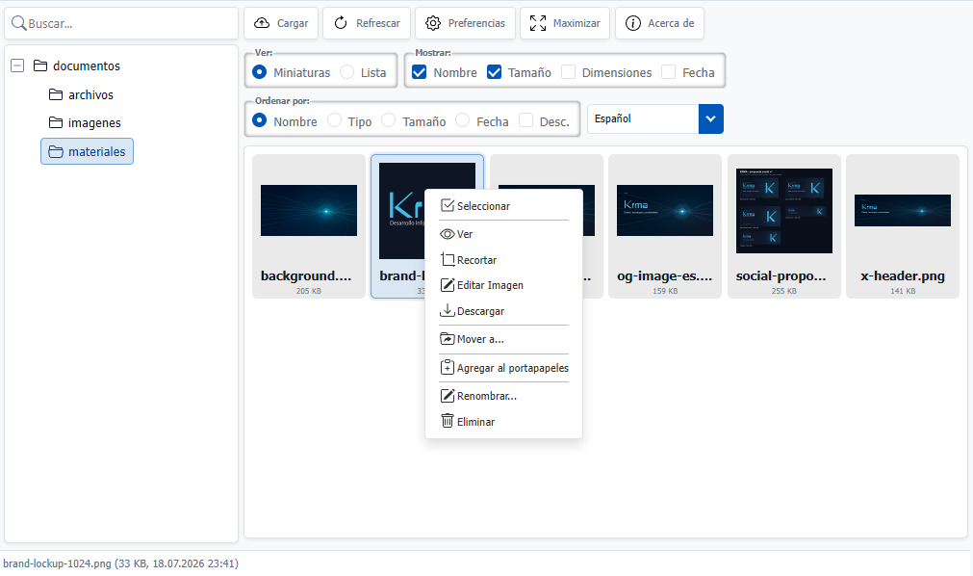Select the og-image-es thumbnail, 159 KB
973x576 pixels.
point(665,226)
